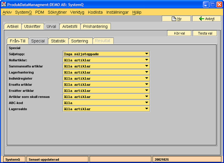The height and width of the screenshot is (163, 224).
Task: Select the Från-Till sub-tab
Action: [x=17, y=41]
